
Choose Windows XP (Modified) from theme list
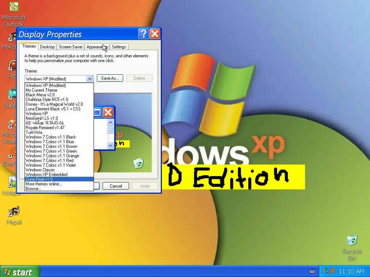tap(59, 85)
